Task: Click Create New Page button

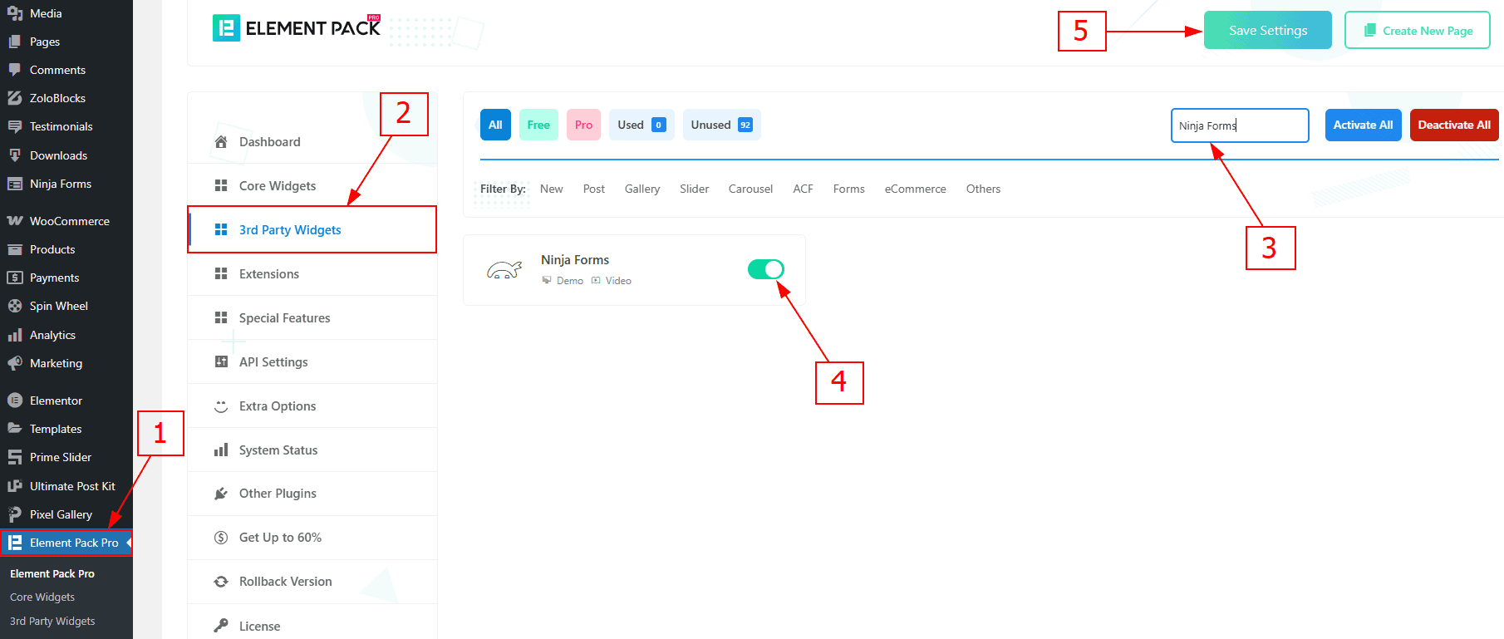Action: [1418, 30]
